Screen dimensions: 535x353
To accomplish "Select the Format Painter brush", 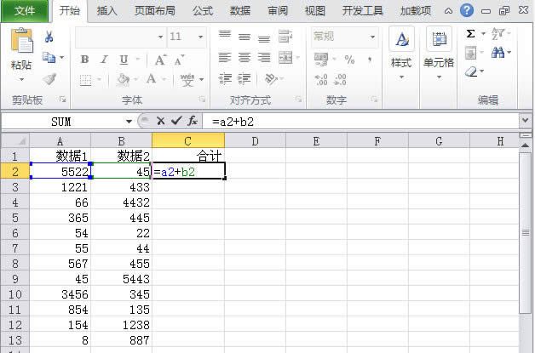I will 49,79.
